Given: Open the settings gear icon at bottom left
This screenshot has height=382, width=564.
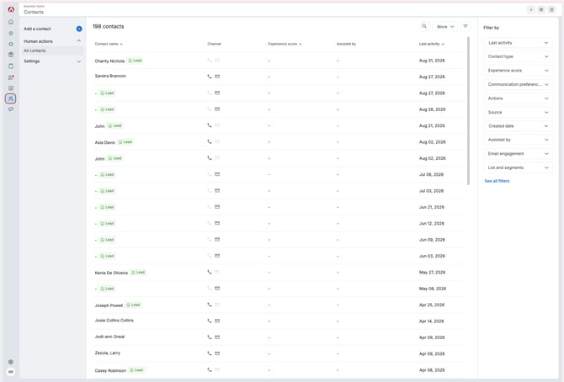Looking at the screenshot, I should [11, 362].
